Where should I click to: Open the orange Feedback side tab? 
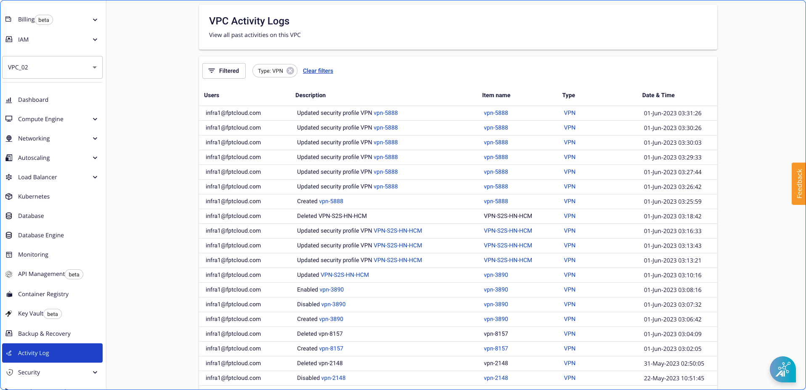(x=798, y=184)
